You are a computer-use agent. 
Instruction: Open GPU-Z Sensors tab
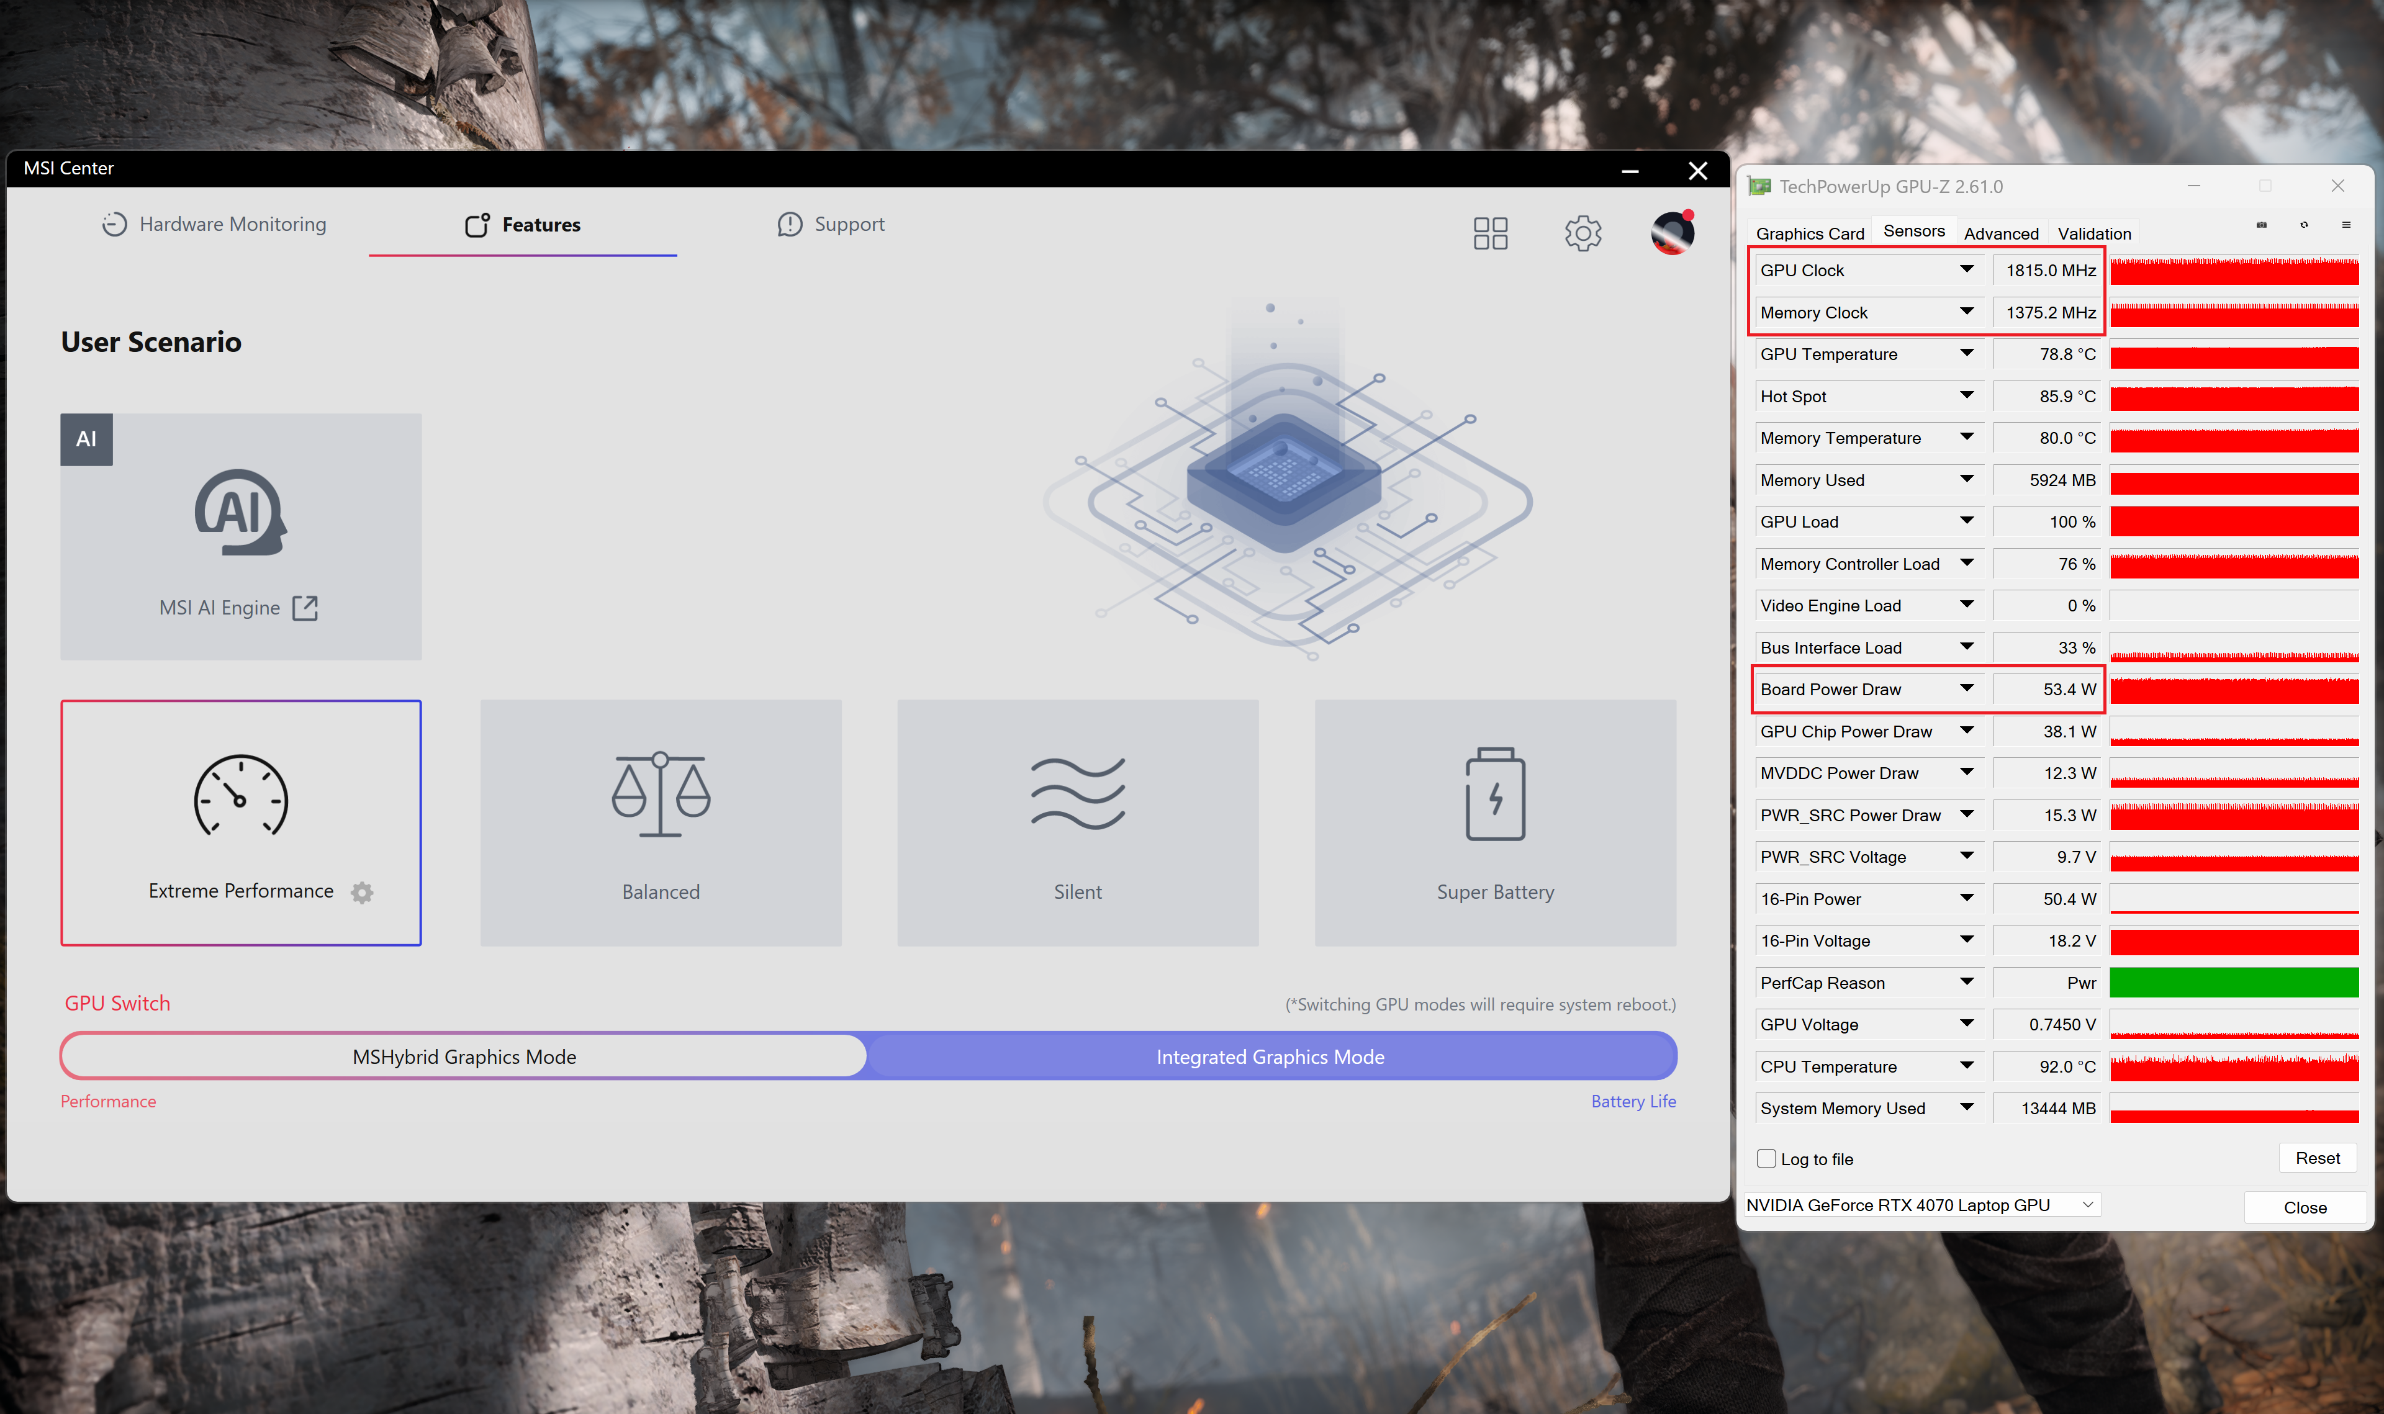tap(1914, 230)
